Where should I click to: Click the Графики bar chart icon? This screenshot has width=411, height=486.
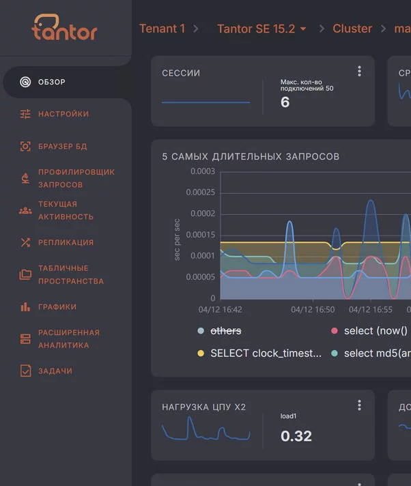point(25,307)
